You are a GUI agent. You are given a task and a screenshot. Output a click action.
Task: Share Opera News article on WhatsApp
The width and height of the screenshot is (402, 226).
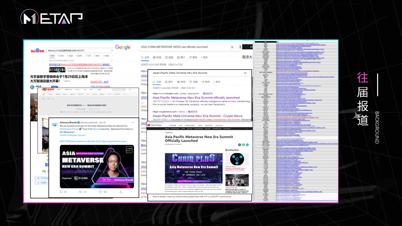(243, 145)
